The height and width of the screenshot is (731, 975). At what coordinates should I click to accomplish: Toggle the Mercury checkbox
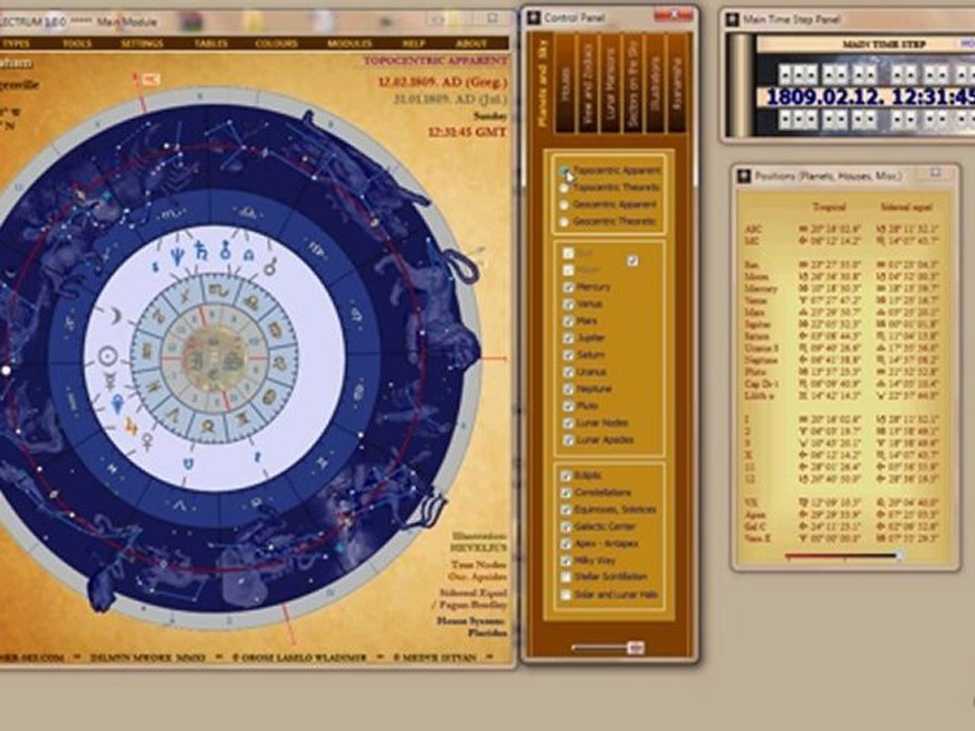coord(569,287)
